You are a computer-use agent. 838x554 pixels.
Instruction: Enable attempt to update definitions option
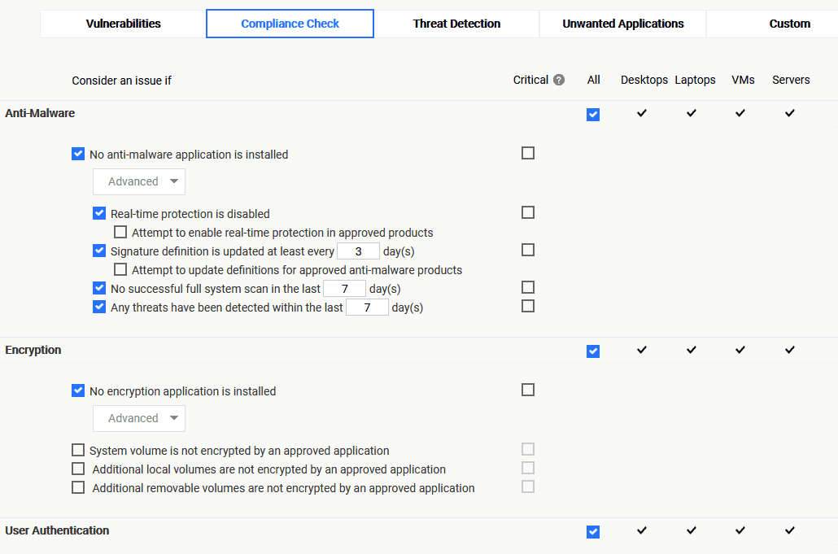120,269
